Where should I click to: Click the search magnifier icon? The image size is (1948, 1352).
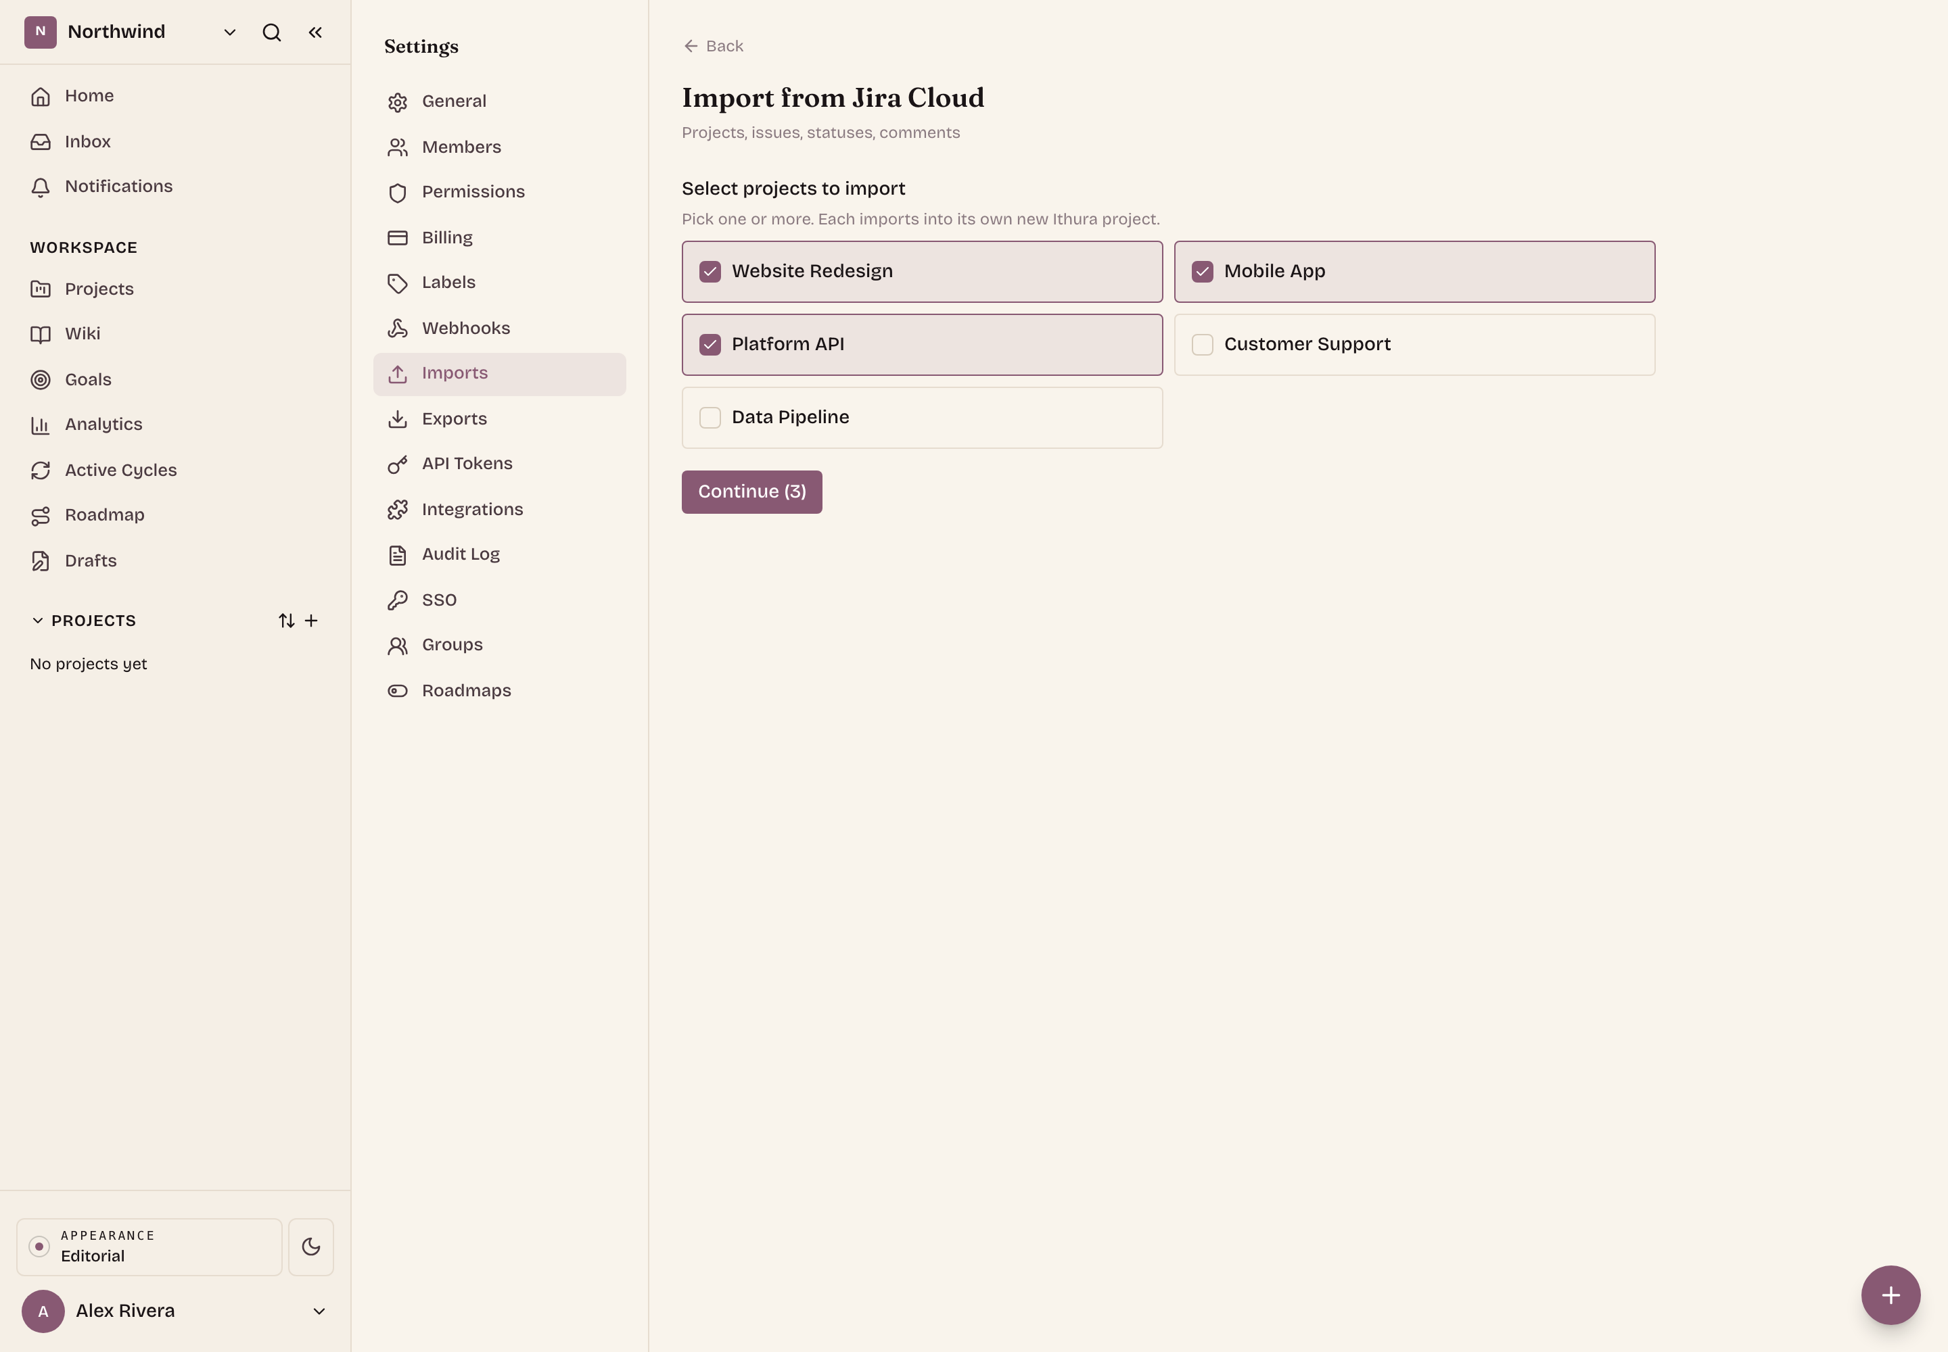271,32
